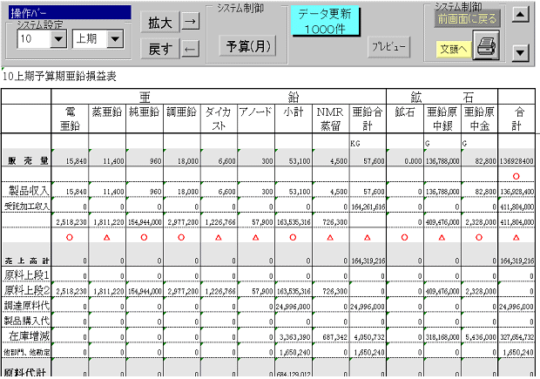The height and width of the screenshot is (379, 540).
Task: Click the 原料上段2 row label
Action: click(27, 290)
